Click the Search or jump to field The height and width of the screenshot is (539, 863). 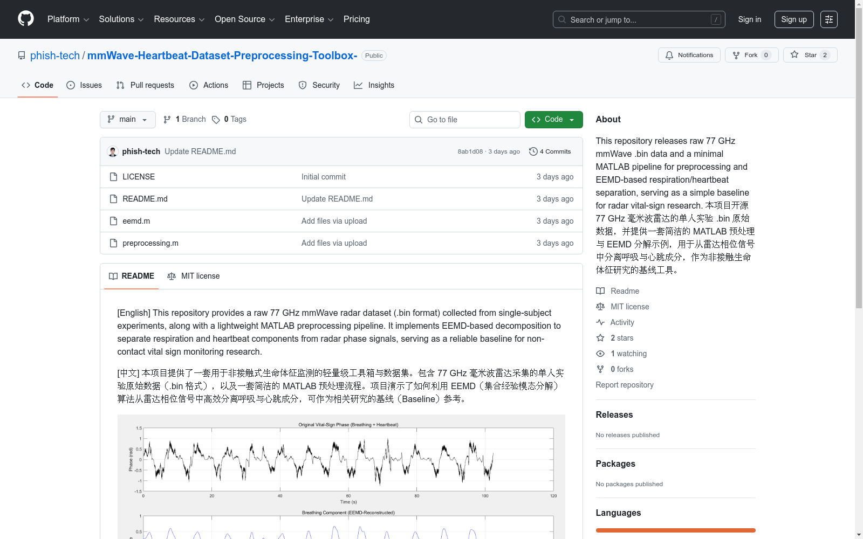point(639,19)
